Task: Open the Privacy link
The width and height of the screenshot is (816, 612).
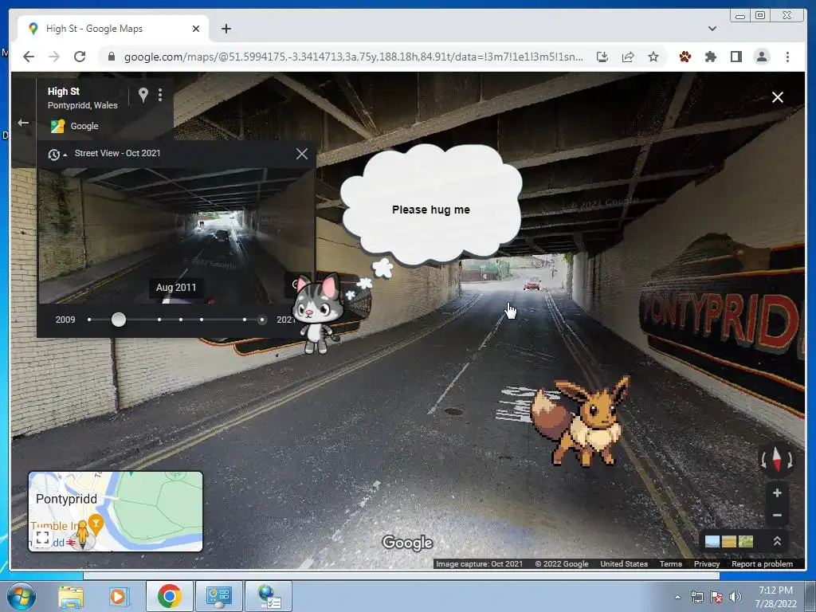Action: pos(706,563)
